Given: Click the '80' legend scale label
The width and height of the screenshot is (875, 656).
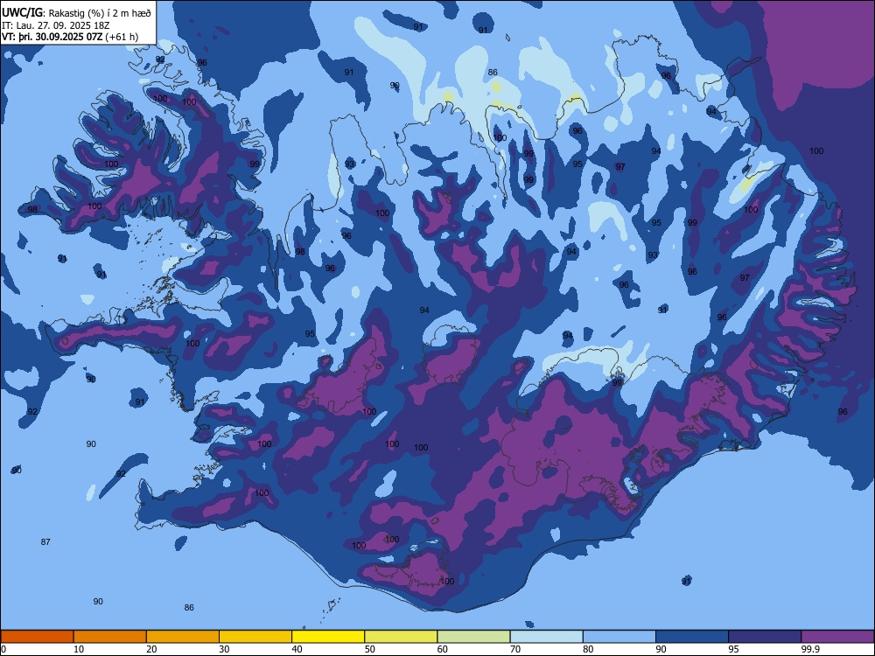Looking at the screenshot, I should coord(588,649).
